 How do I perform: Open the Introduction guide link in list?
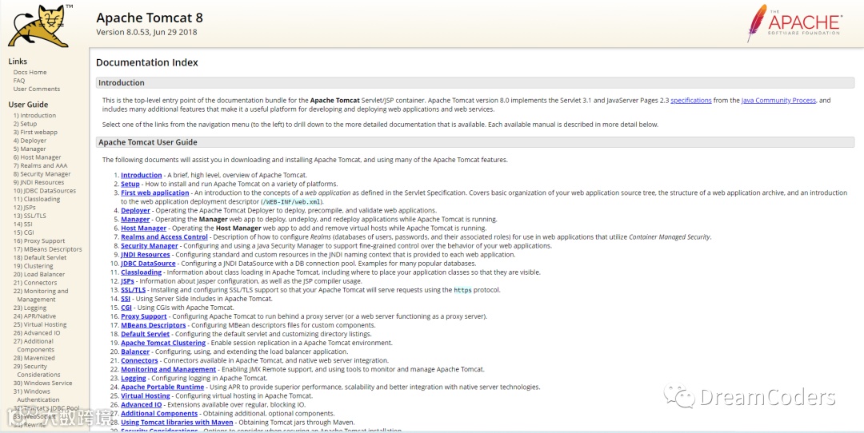click(x=142, y=175)
